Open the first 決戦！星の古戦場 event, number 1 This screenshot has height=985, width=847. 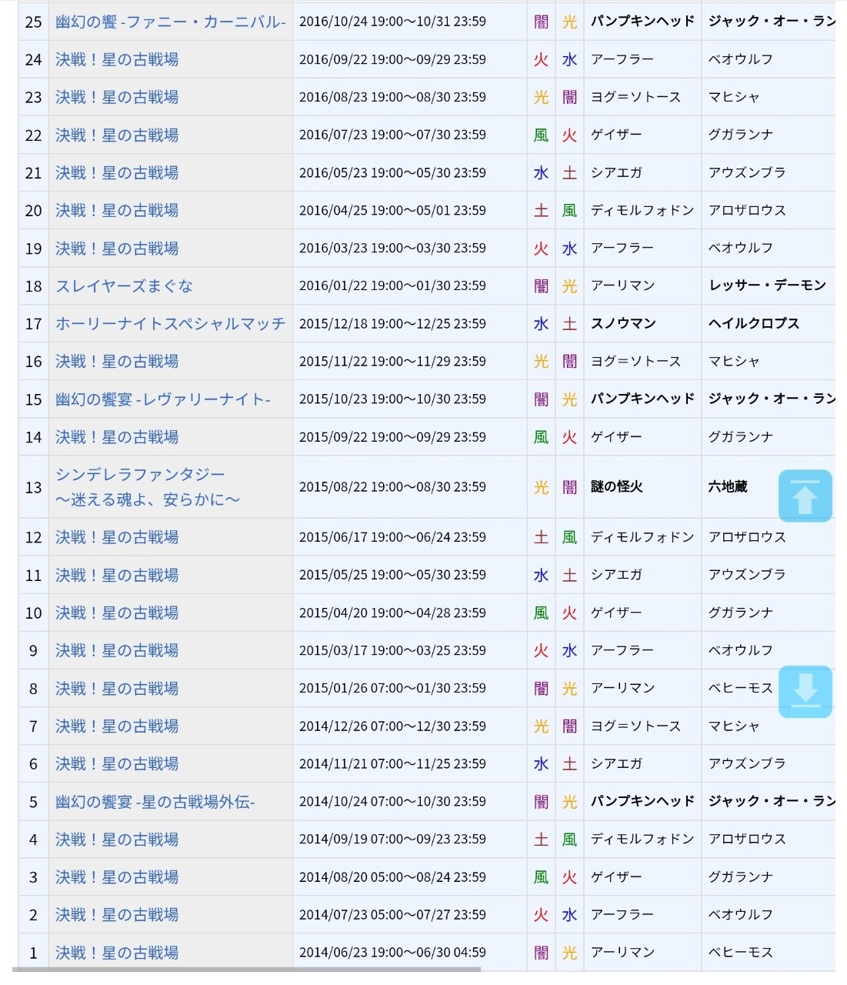point(117,953)
